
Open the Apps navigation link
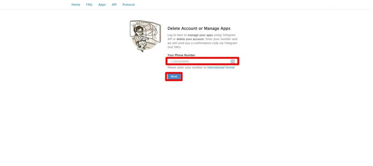coord(102,4)
